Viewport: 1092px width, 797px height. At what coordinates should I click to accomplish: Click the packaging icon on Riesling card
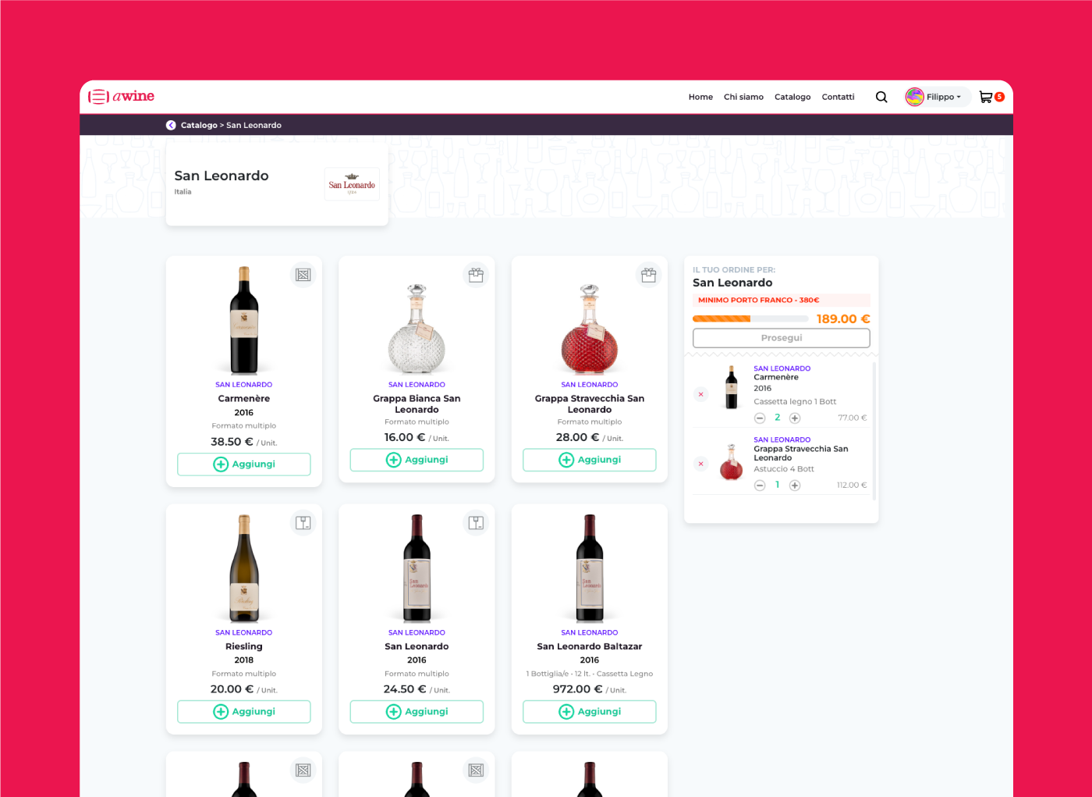[x=303, y=523]
